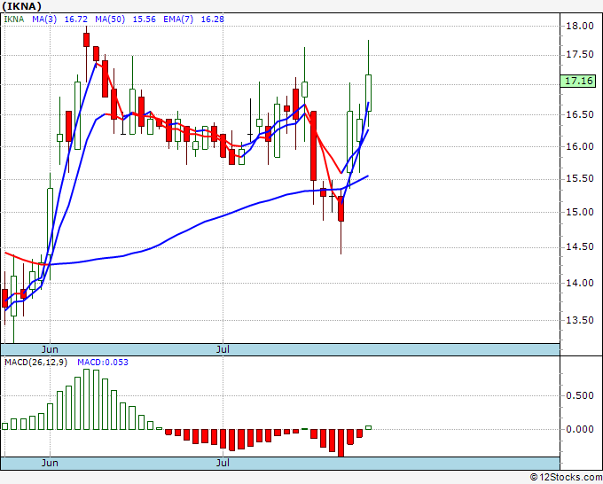Viewport: 603px width, 484px height.
Task: Click the 17.50 price axis label
Action: pos(580,55)
